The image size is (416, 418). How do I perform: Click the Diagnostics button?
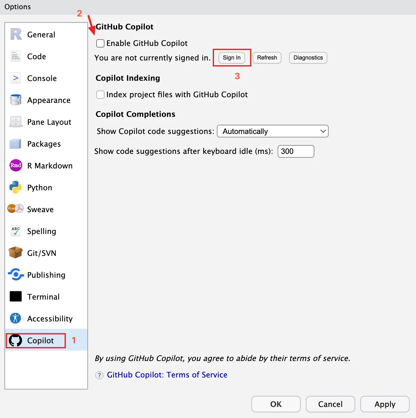(x=308, y=58)
